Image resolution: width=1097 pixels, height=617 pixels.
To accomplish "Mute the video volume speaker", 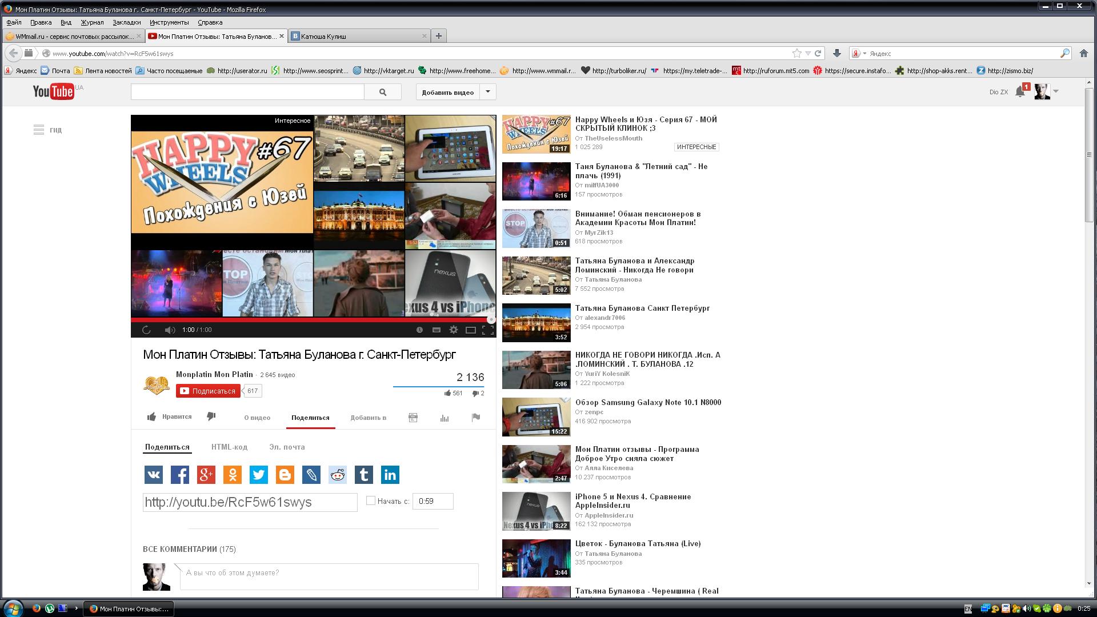I will click(x=170, y=330).
